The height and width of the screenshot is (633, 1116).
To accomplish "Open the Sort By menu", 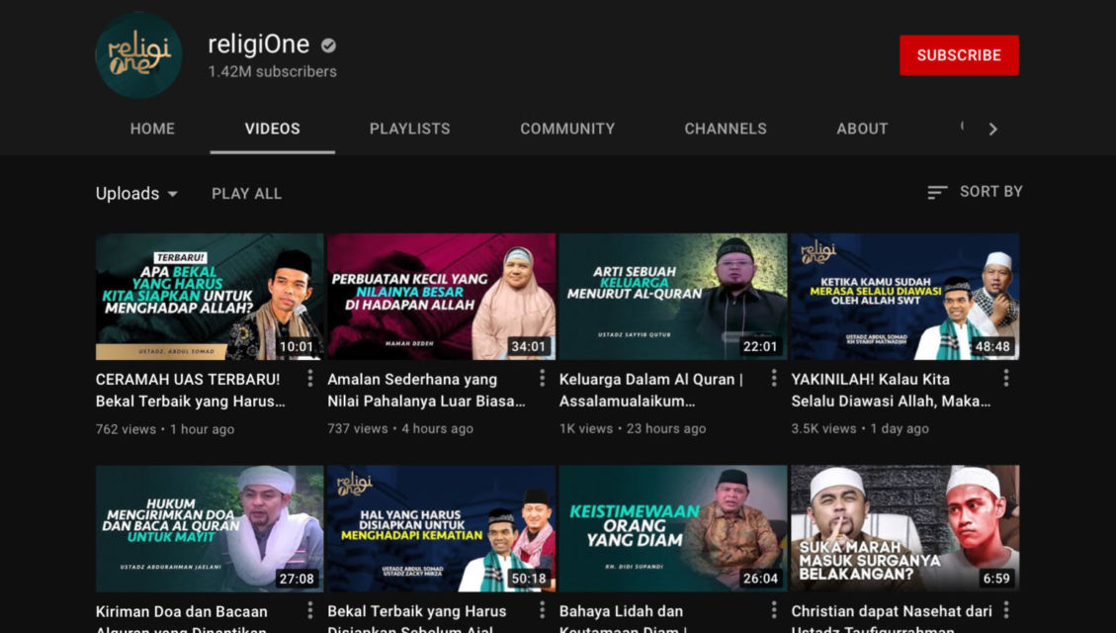I will 975,192.
